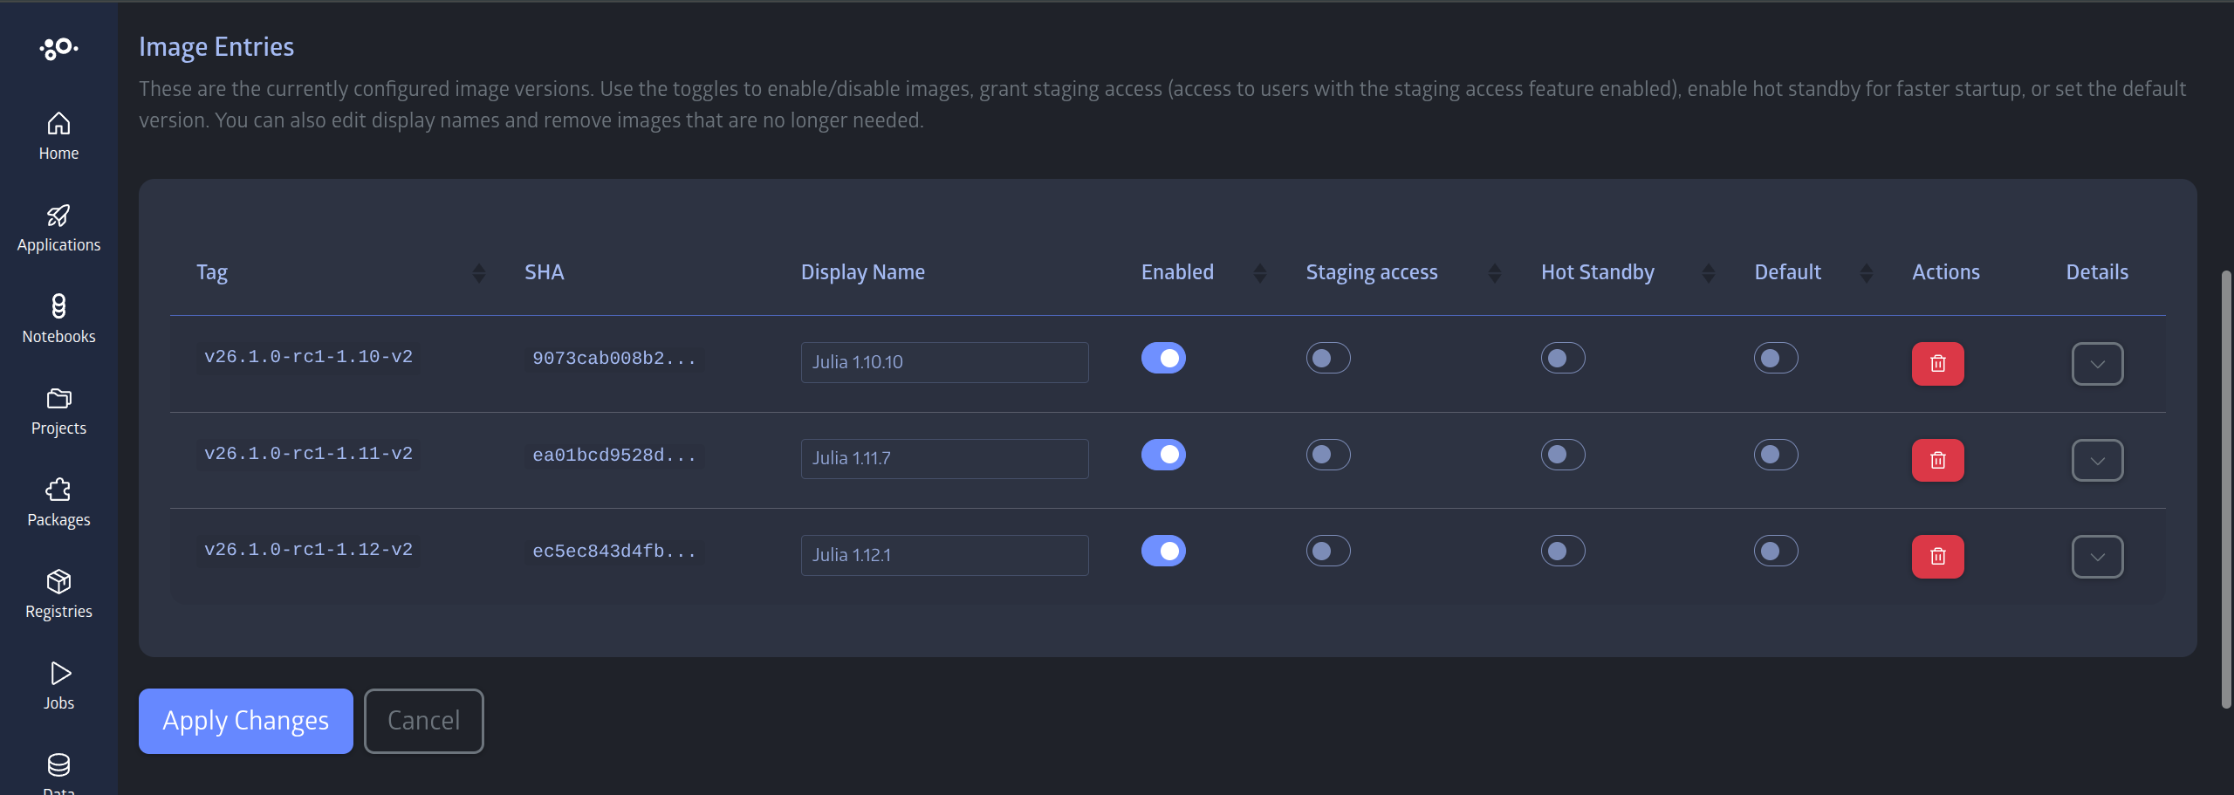Enable staging access for Julia 1.11.7
The width and height of the screenshot is (2234, 795).
click(x=1327, y=454)
